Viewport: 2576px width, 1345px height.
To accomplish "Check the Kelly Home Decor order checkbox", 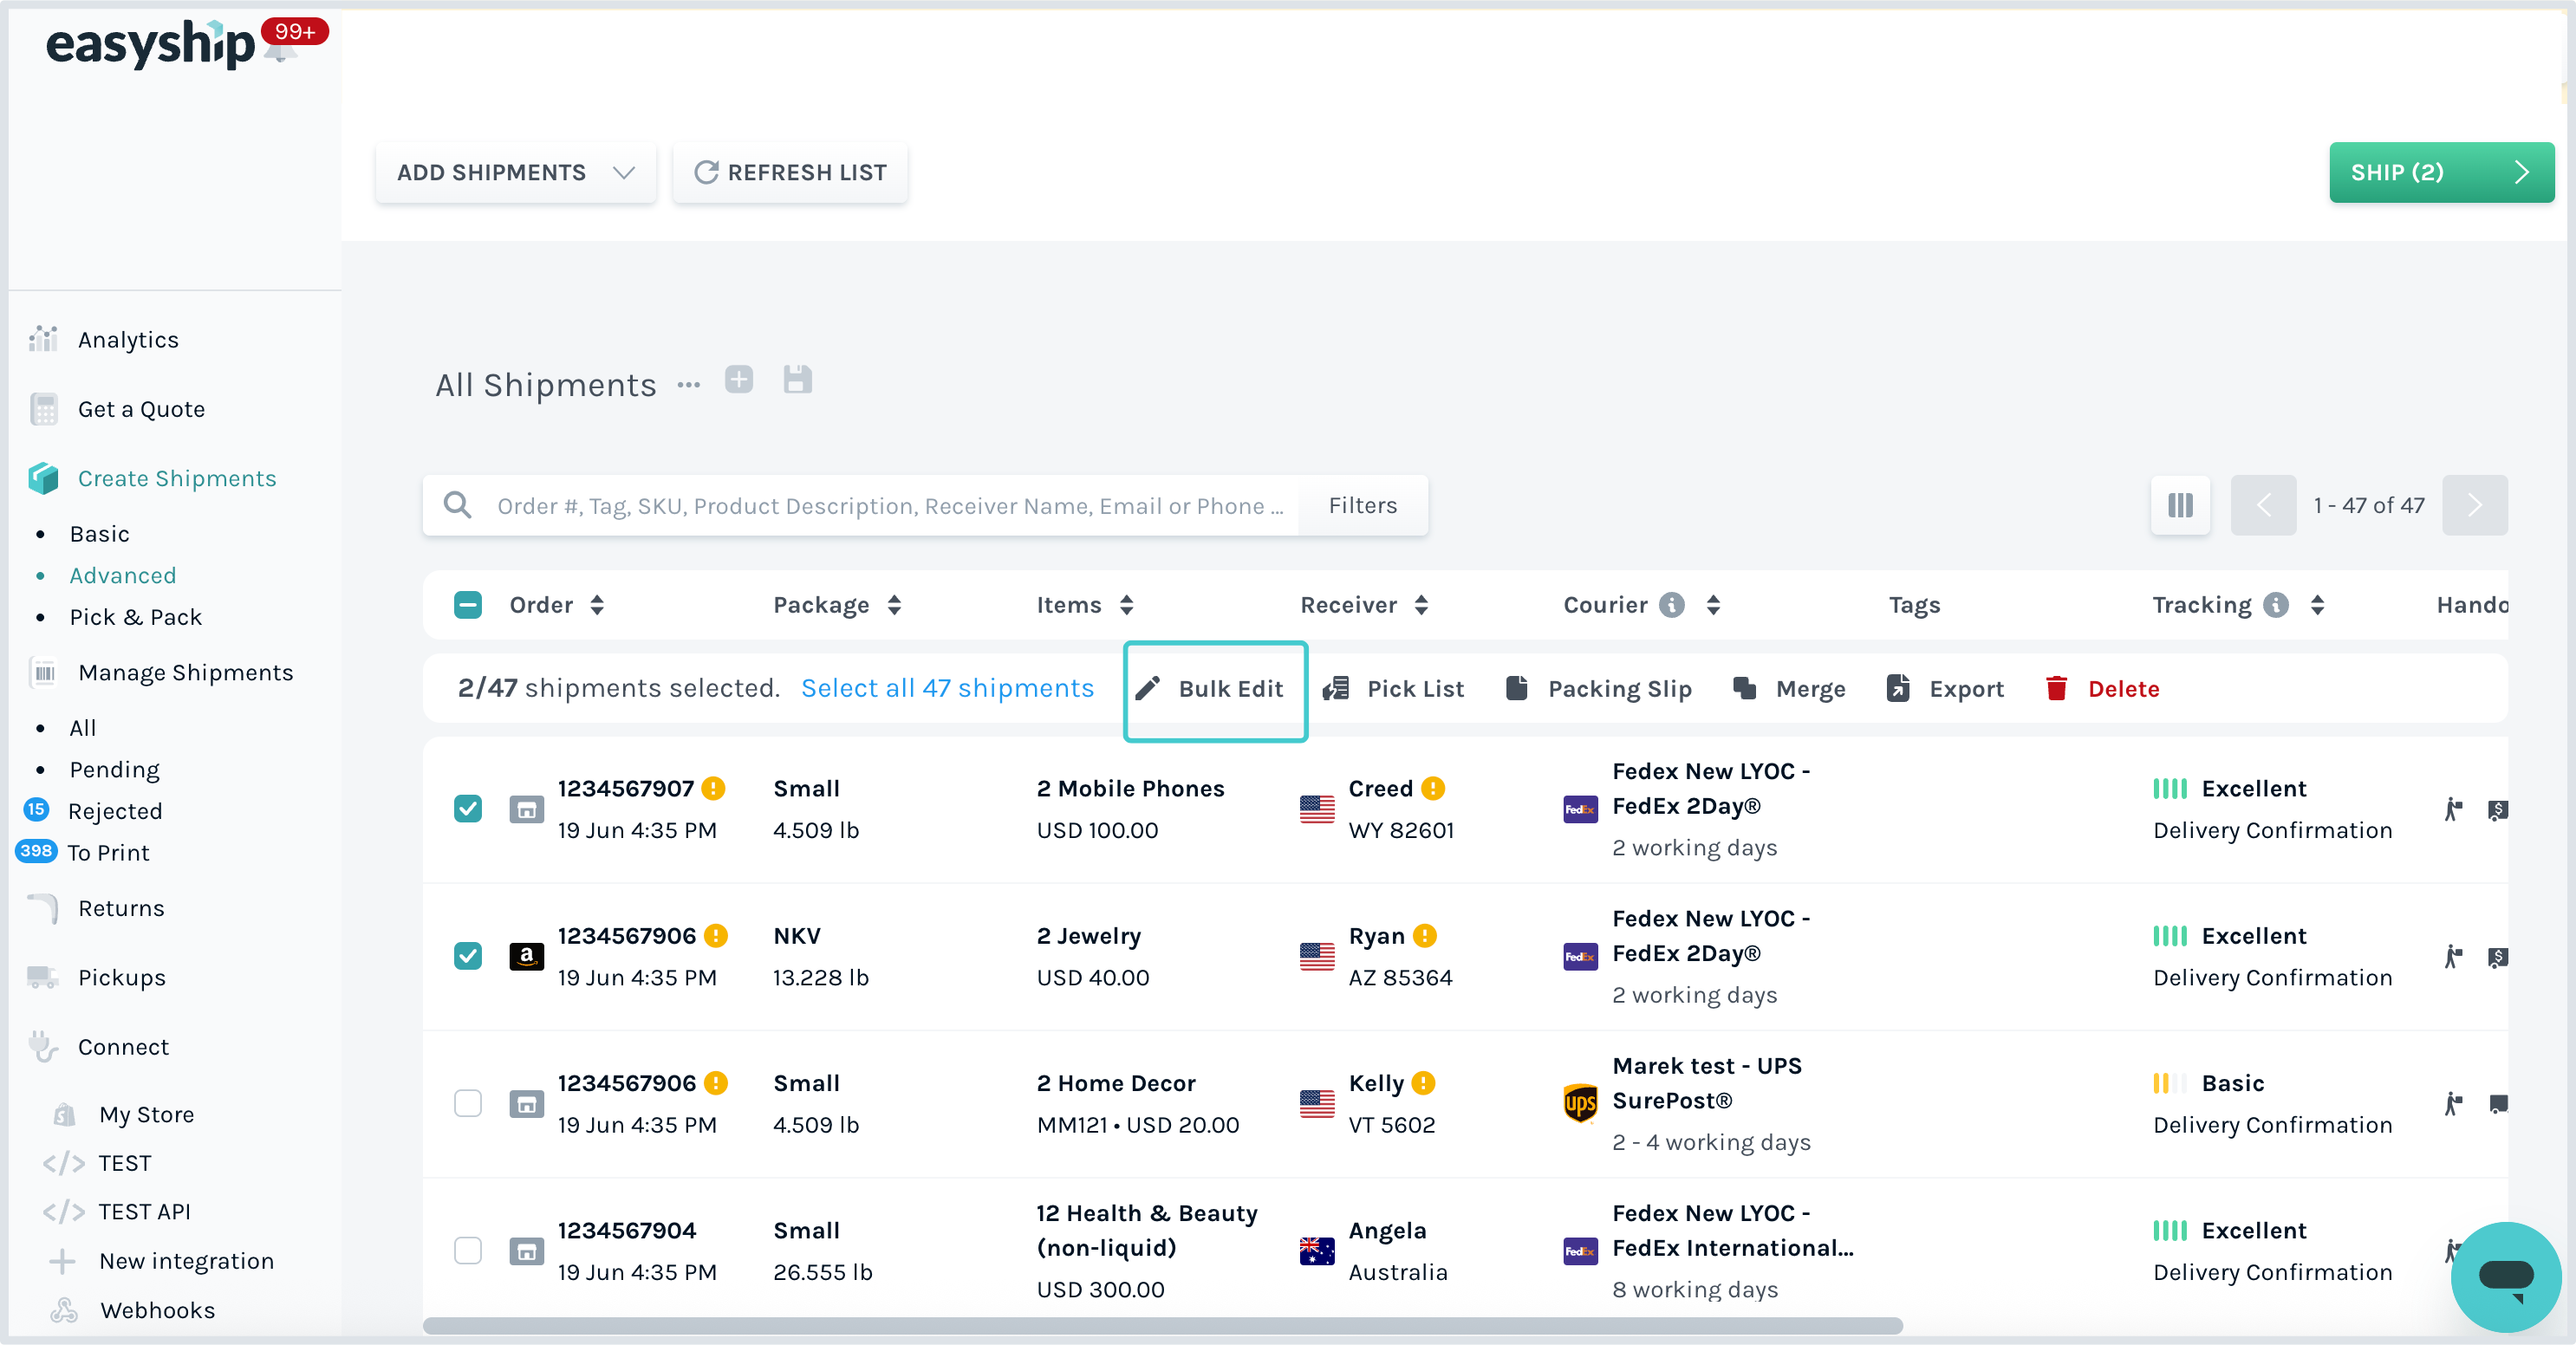I will click(x=468, y=1104).
